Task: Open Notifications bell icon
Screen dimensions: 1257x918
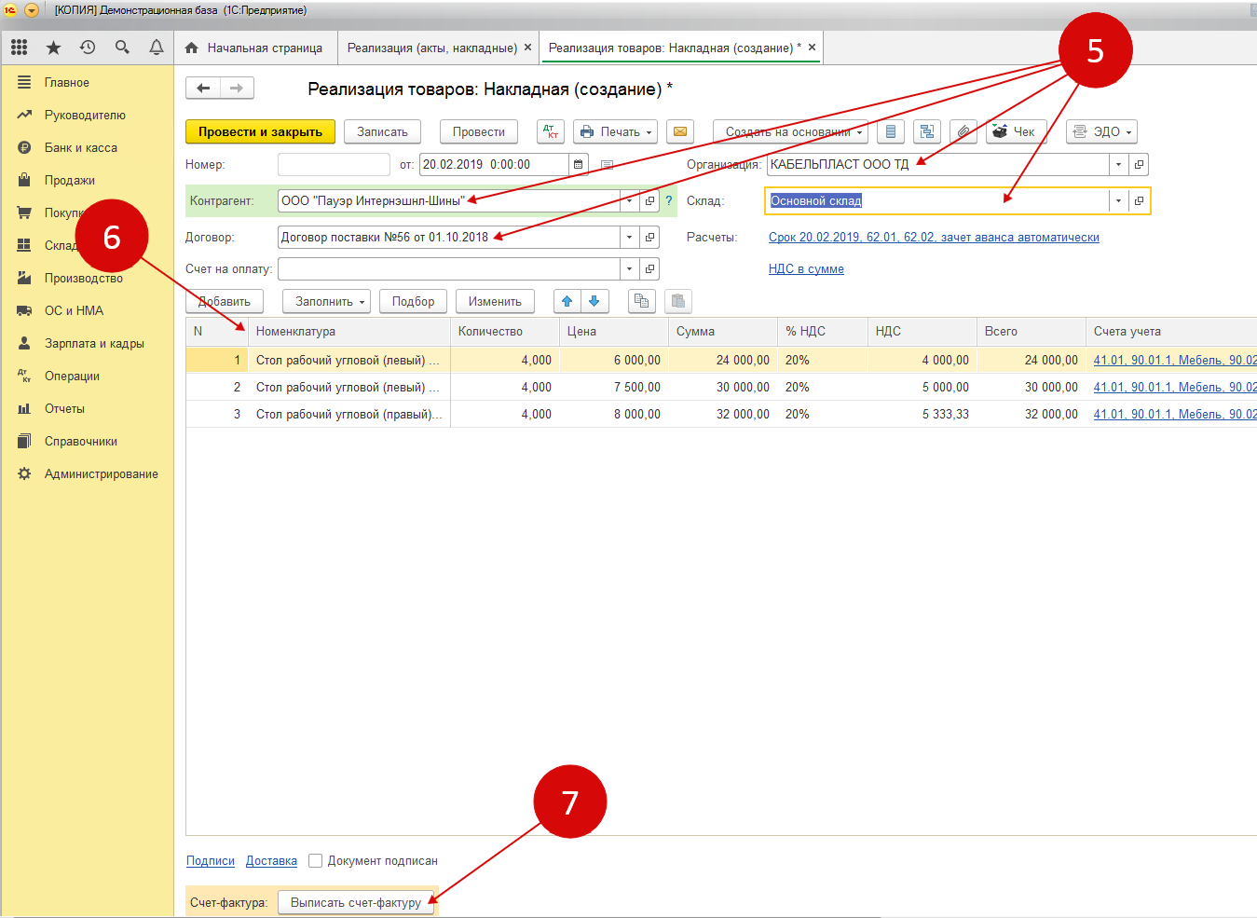Action: tap(157, 48)
